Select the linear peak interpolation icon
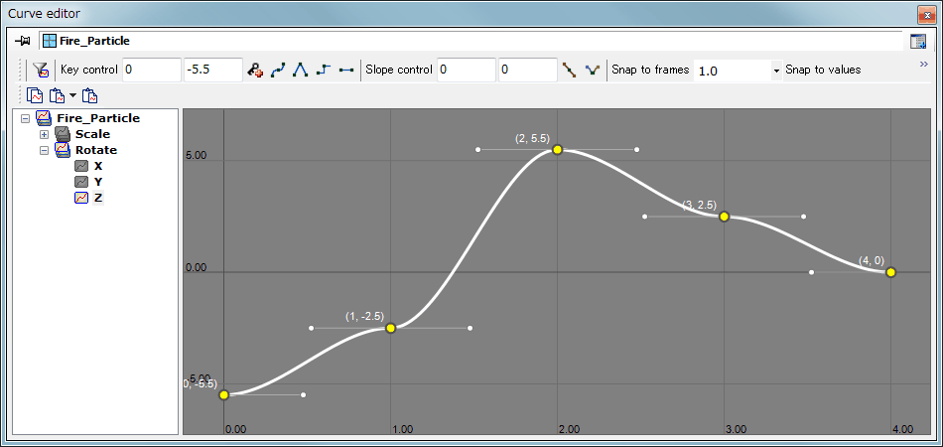 [301, 71]
